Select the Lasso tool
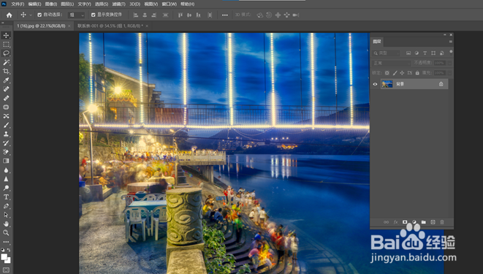 point(6,53)
